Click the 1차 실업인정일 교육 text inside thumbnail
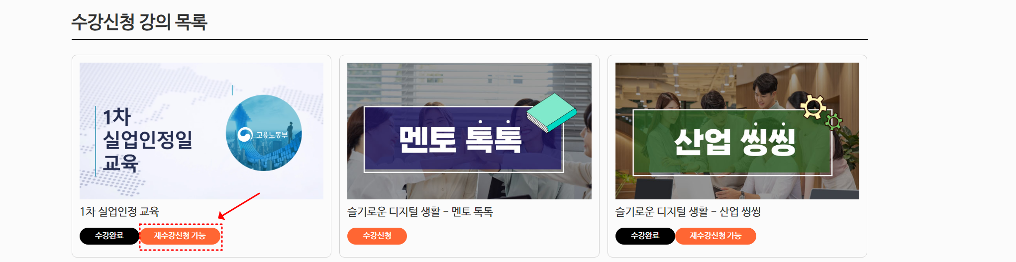 (x=147, y=140)
